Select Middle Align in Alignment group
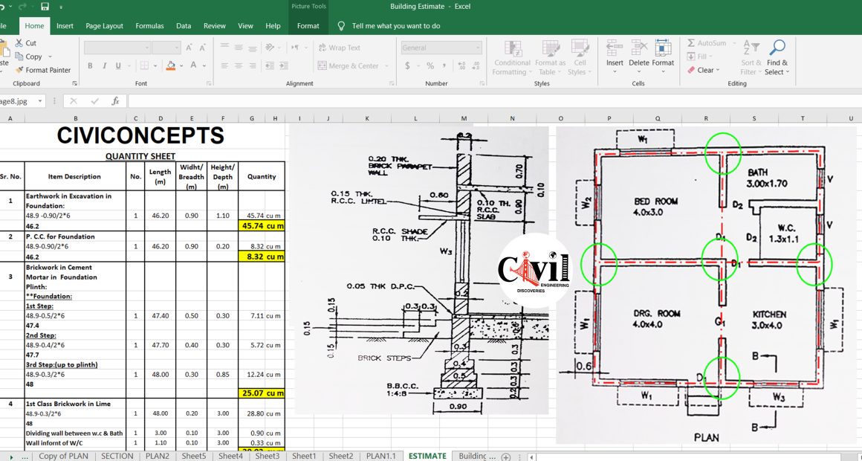The height and width of the screenshot is (461, 862). click(239, 48)
